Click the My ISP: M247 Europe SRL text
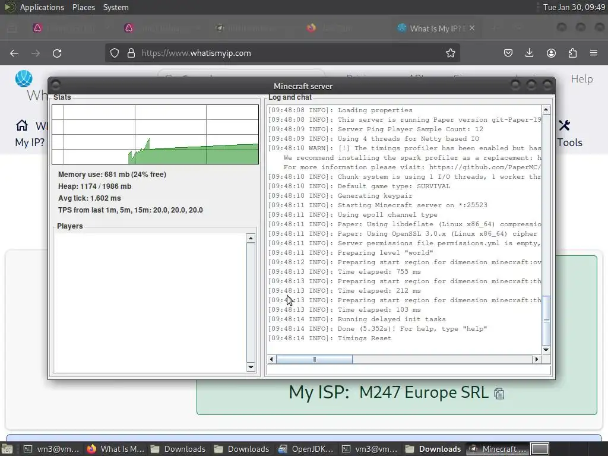Screen dimensions: 608x456 (x=388, y=392)
